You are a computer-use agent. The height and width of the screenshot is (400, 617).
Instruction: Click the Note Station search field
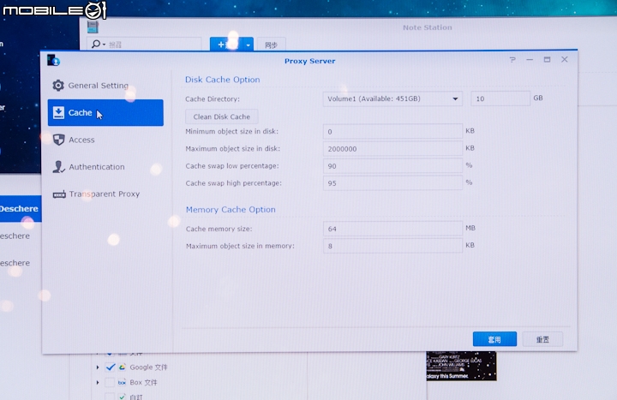tap(146, 45)
